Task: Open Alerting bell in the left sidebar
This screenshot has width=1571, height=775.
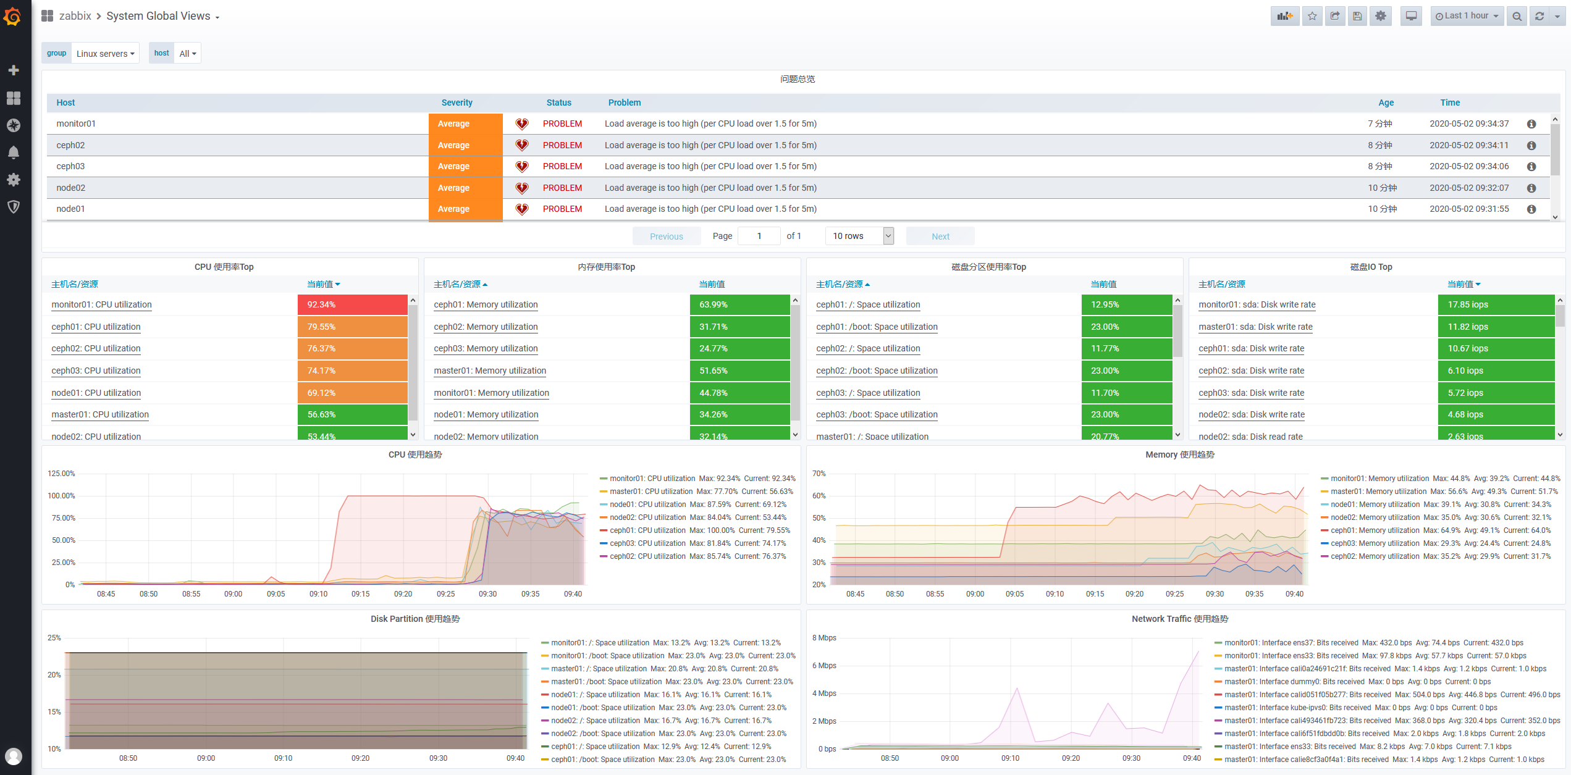Action: click(14, 152)
